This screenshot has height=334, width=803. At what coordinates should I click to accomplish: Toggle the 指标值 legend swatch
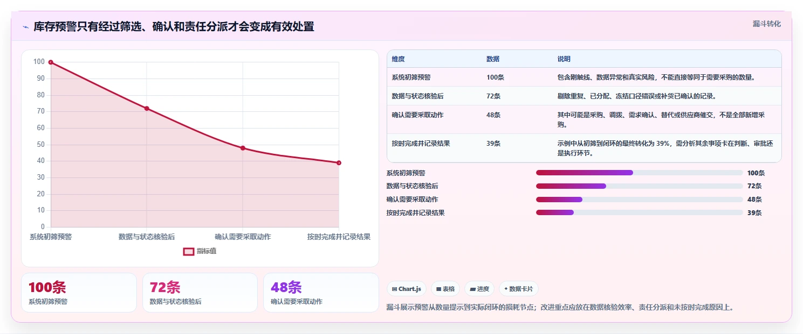point(188,251)
